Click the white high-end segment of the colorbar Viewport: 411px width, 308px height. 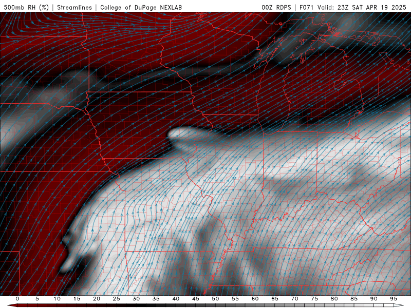(399, 305)
